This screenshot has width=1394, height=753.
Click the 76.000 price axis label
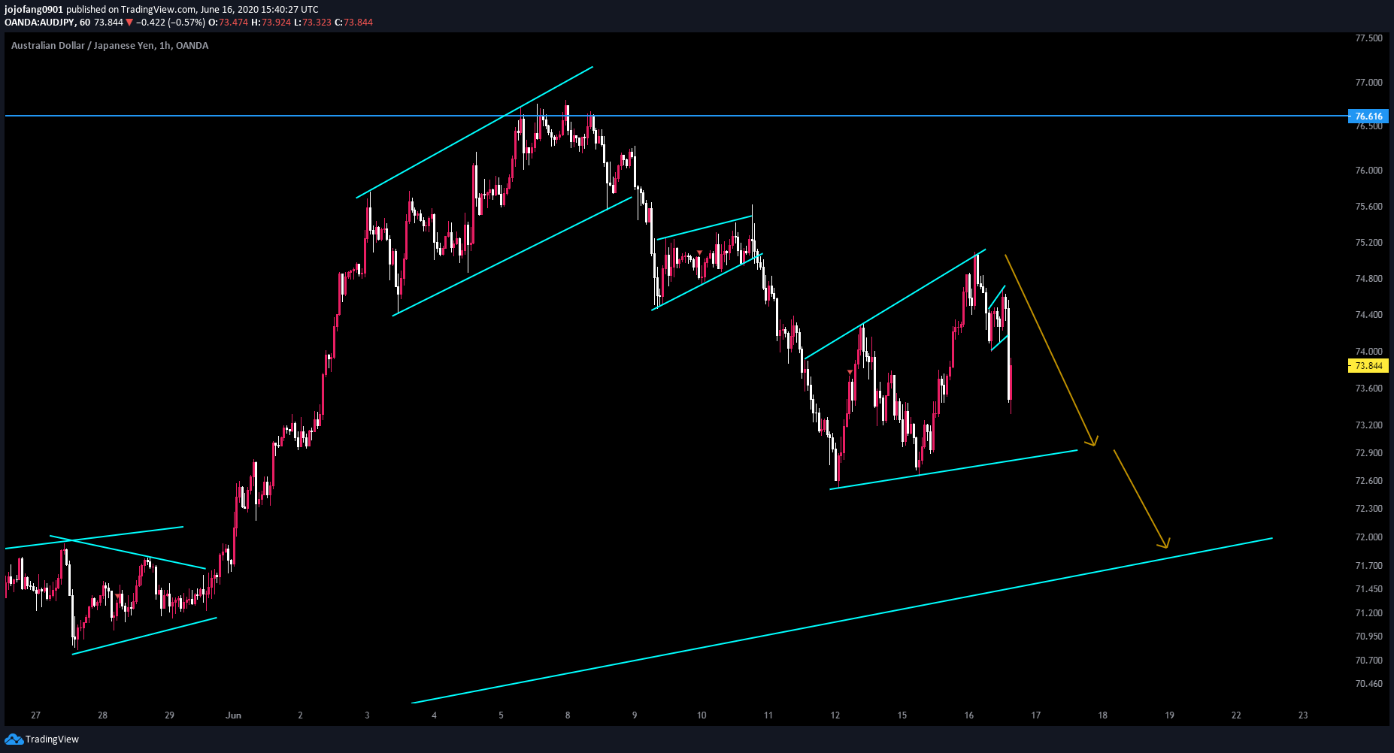click(x=1368, y=171)
